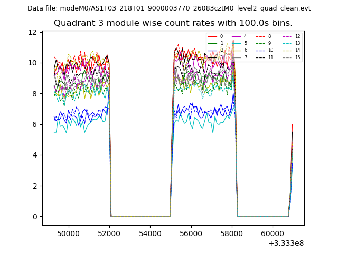This screenshot has height=253, width=338.
Task: Select legend label 7
Action: [246, 57]
